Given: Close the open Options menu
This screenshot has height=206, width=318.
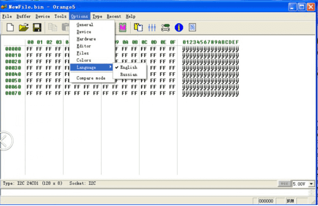Looking at the screenshot, I should pyautogui.click(x=80, y=17).
